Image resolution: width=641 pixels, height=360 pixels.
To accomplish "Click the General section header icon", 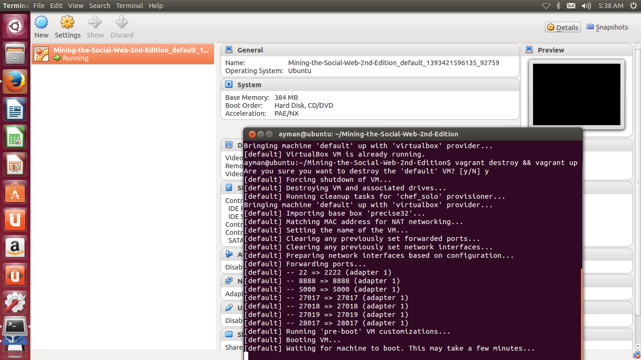I will (229, 50).
